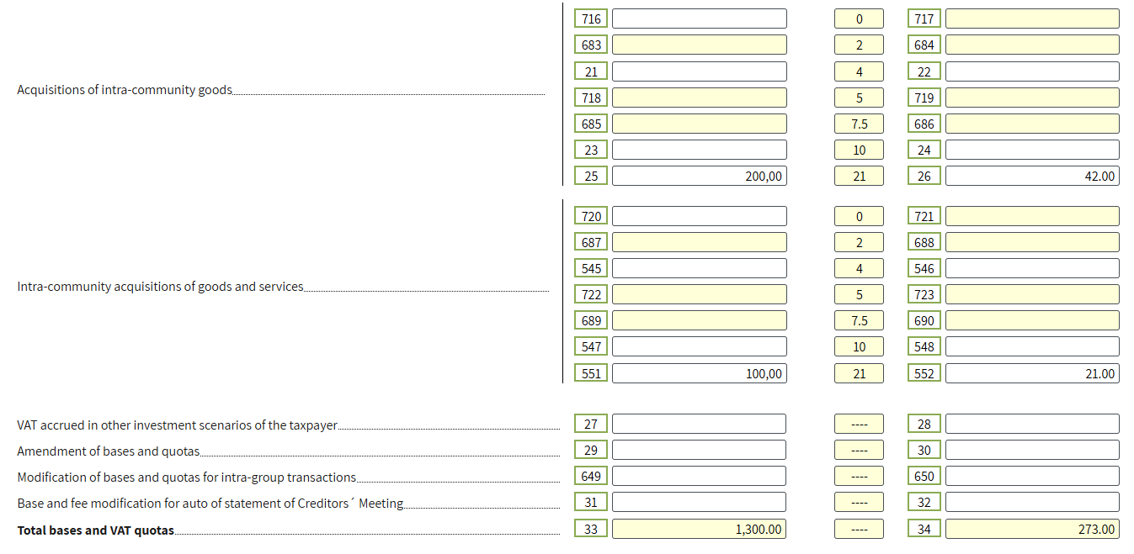
Task: Select the 10 rate field beside box 547
Action: [859, 346]
